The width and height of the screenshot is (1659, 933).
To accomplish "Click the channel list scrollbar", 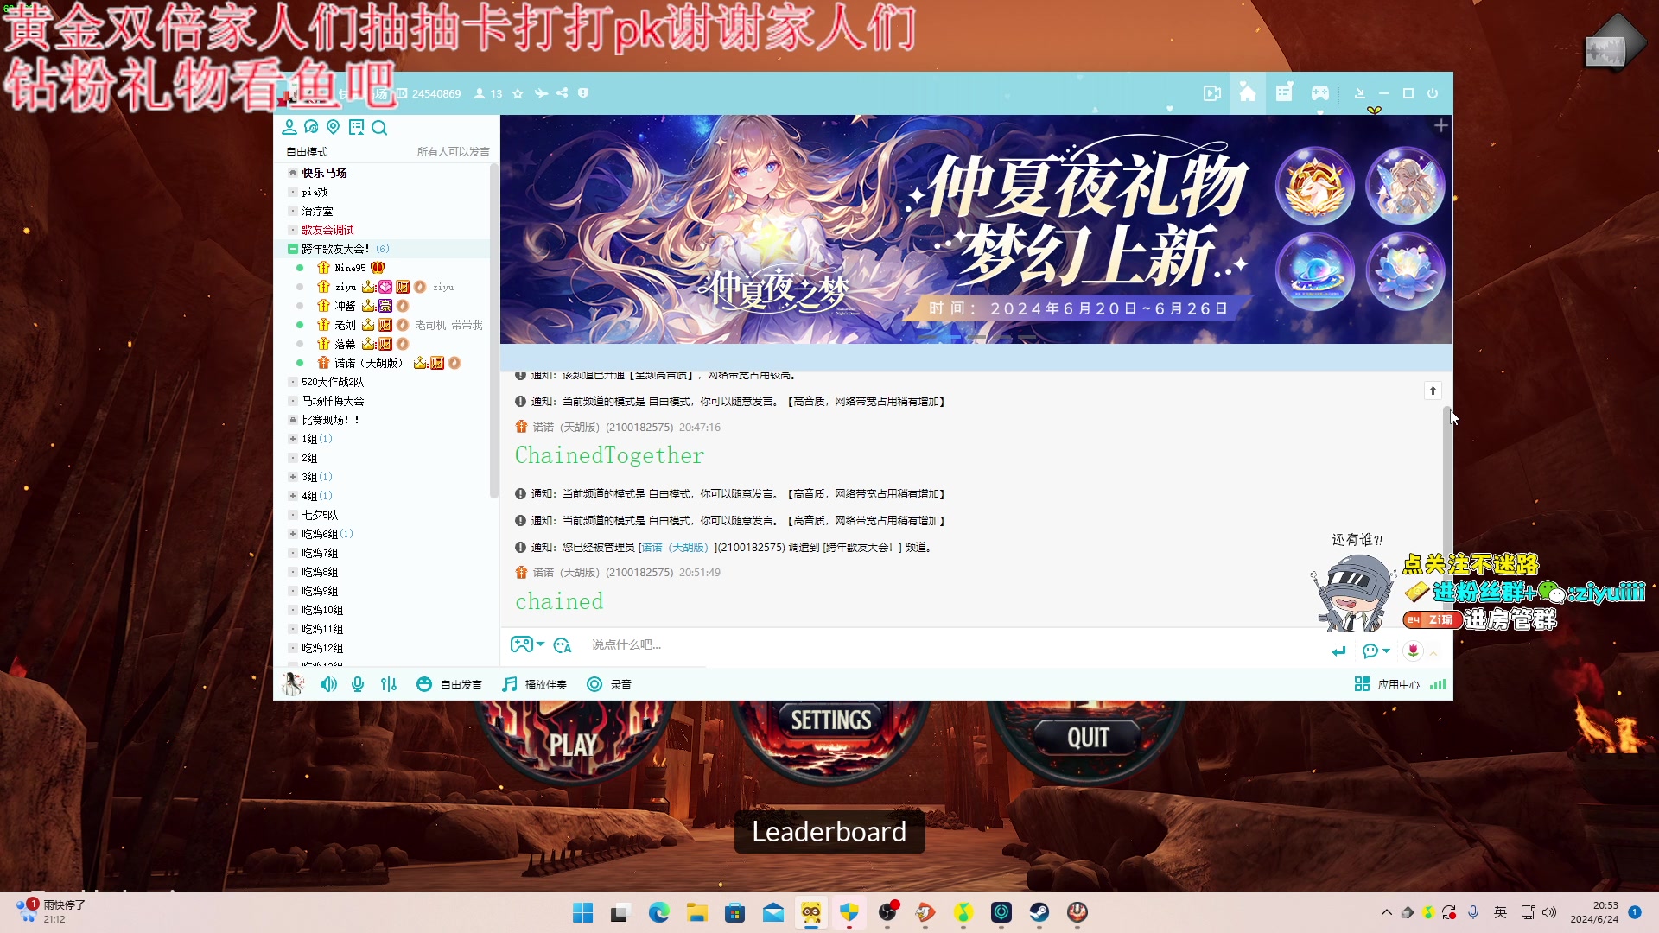I will pyautogui.click(x=493, y=332).
